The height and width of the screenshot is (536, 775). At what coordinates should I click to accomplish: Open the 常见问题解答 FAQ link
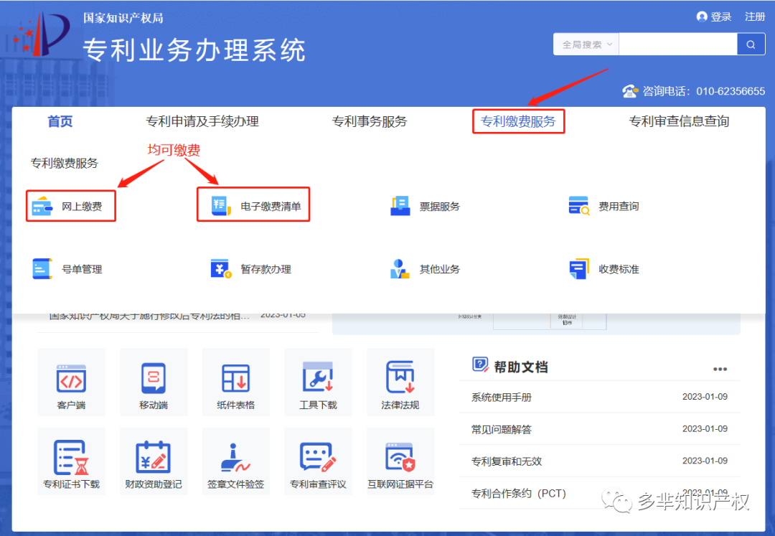(501, 429)
